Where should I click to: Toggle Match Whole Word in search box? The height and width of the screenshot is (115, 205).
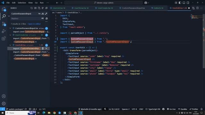[x=43, y=14]
